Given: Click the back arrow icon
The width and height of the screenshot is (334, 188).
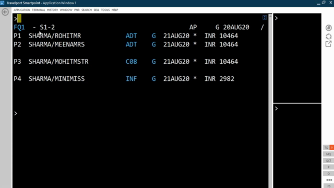Looking at the screenshot, I should (5, 12).
